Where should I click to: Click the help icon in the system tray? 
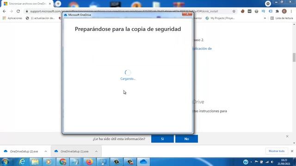[246, 162]
